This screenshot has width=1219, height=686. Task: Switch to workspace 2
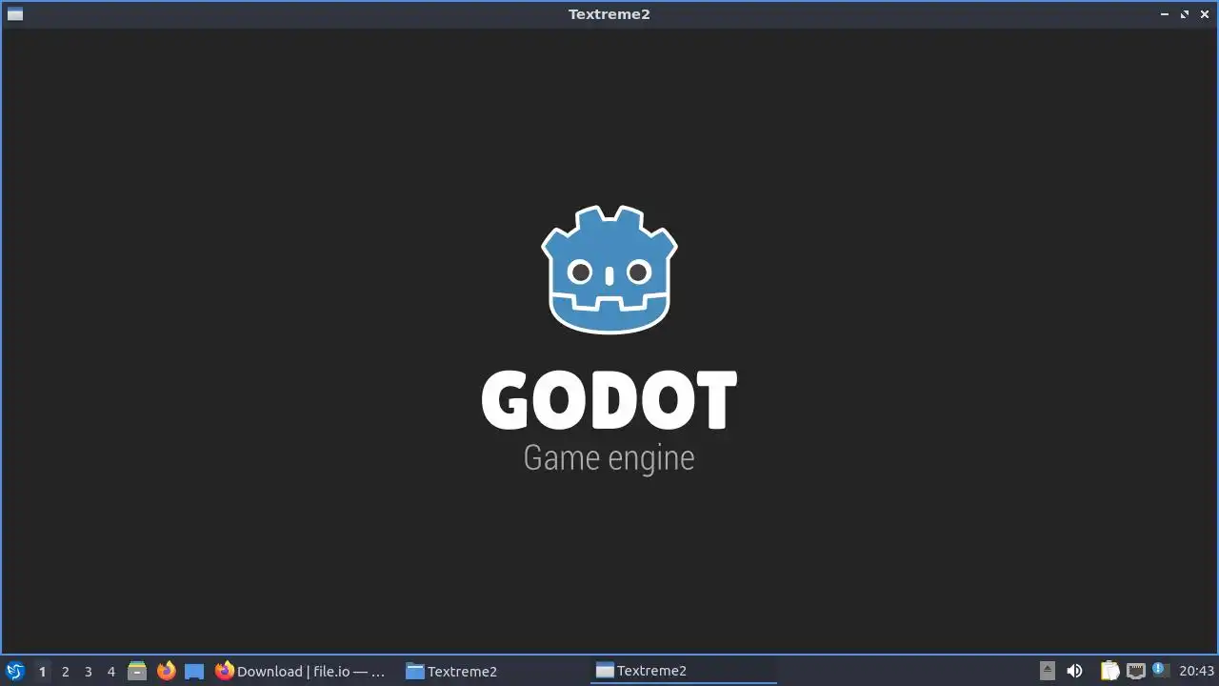tap(65, 671)
